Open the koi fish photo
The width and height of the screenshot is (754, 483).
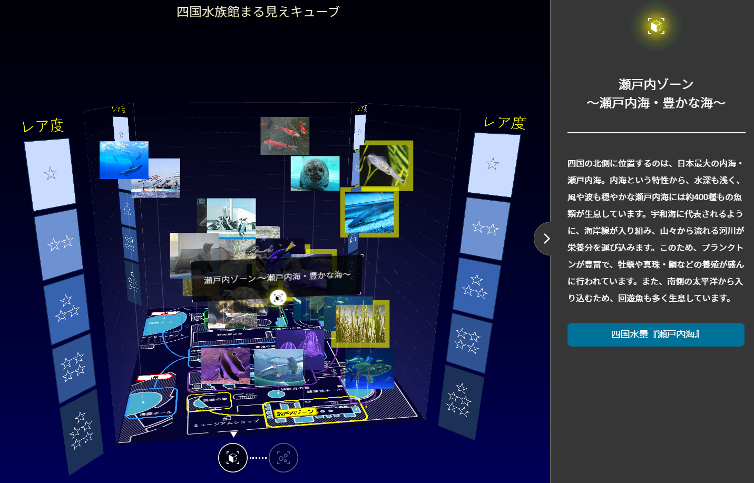tap(285, 135)
